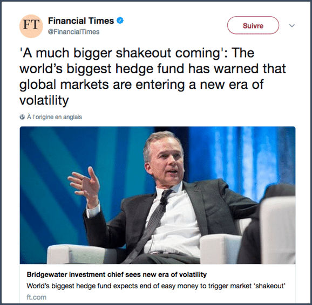
Task: Click card description about world's biggest hedge fund
Action: (x=156, y=286)
